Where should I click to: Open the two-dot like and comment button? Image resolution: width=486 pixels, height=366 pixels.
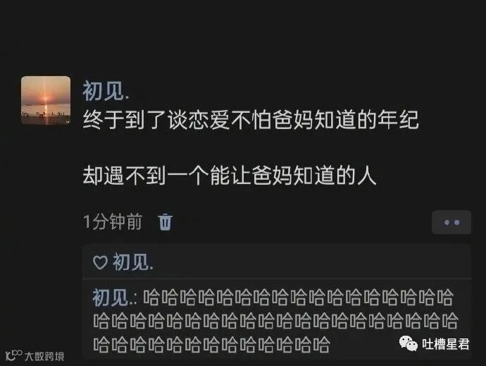pyautogui.click(x=451, y=222)
